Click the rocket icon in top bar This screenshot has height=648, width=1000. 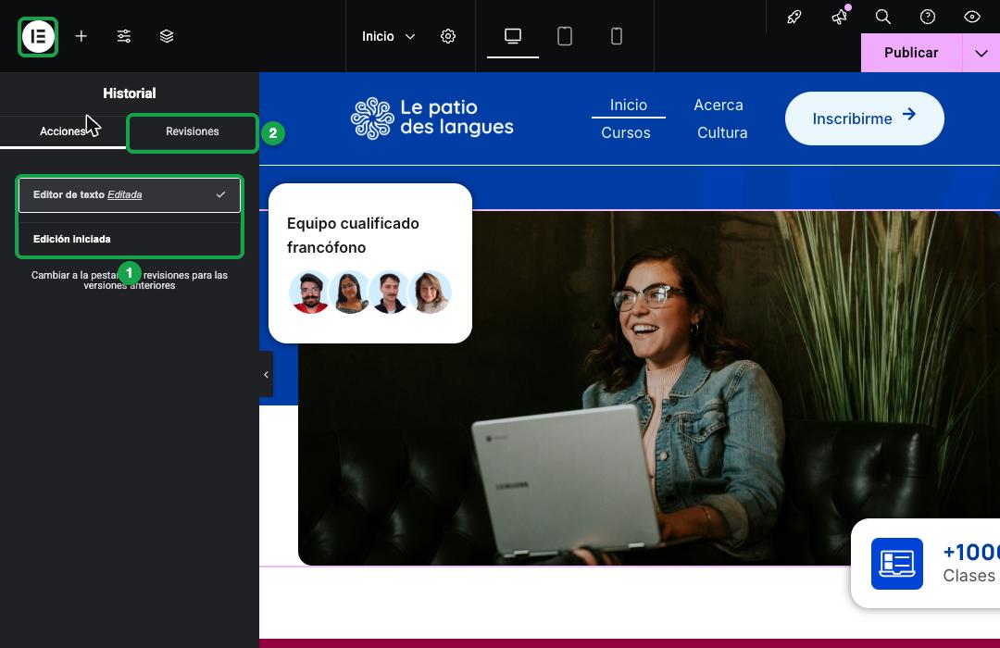pyautogui.click(x=794, y=18)
